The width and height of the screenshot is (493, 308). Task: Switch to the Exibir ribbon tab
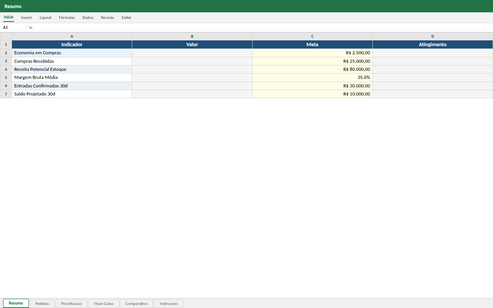tap(126, 18)
